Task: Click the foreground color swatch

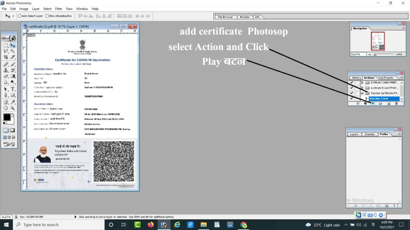Action: point(7,117)
